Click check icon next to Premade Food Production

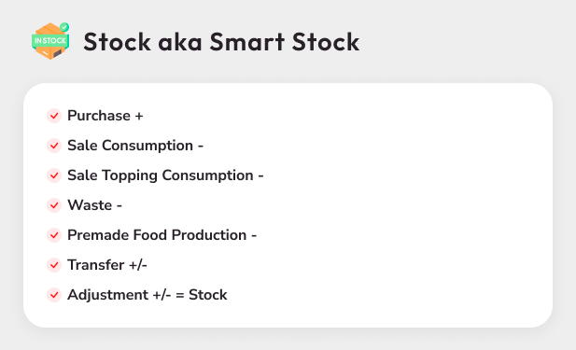[x=54, y=235]
